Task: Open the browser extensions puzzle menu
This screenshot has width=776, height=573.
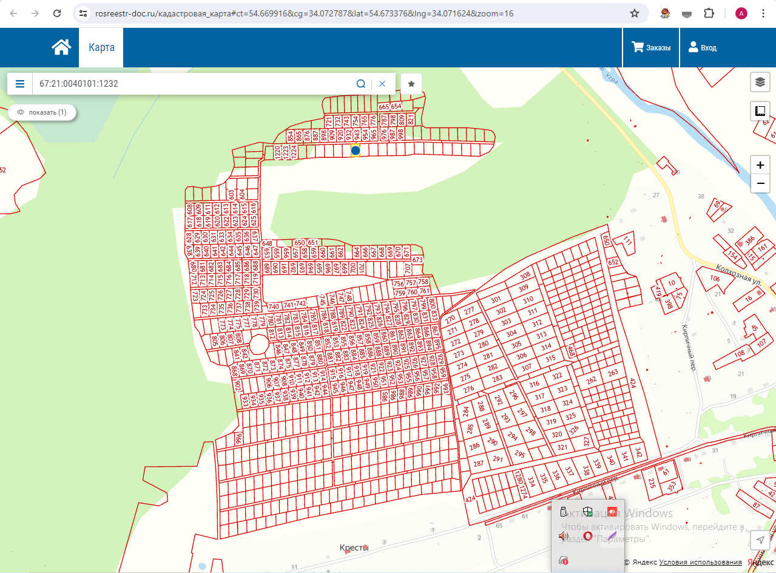Action: (x=708, y=13)
